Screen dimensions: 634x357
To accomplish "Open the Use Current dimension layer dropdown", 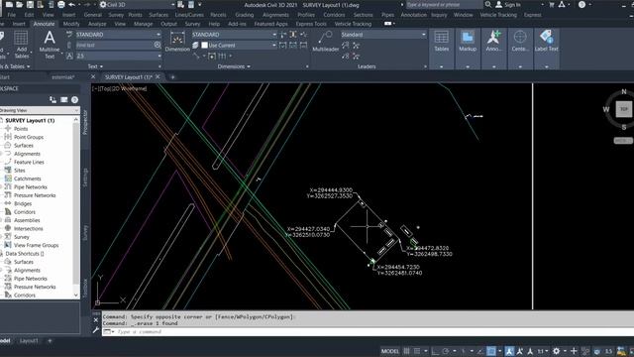I will pos(239,45).
